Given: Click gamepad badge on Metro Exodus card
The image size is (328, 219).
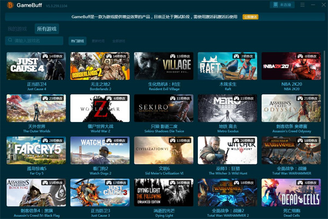Looking at the screenshot, I should [243, 99].
